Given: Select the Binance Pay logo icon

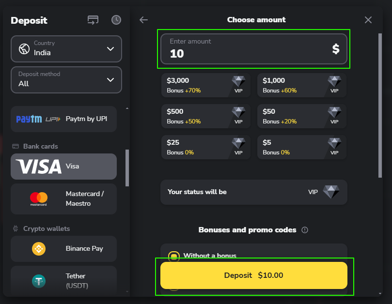Looking at the screenshot, I should coord(39,249).
